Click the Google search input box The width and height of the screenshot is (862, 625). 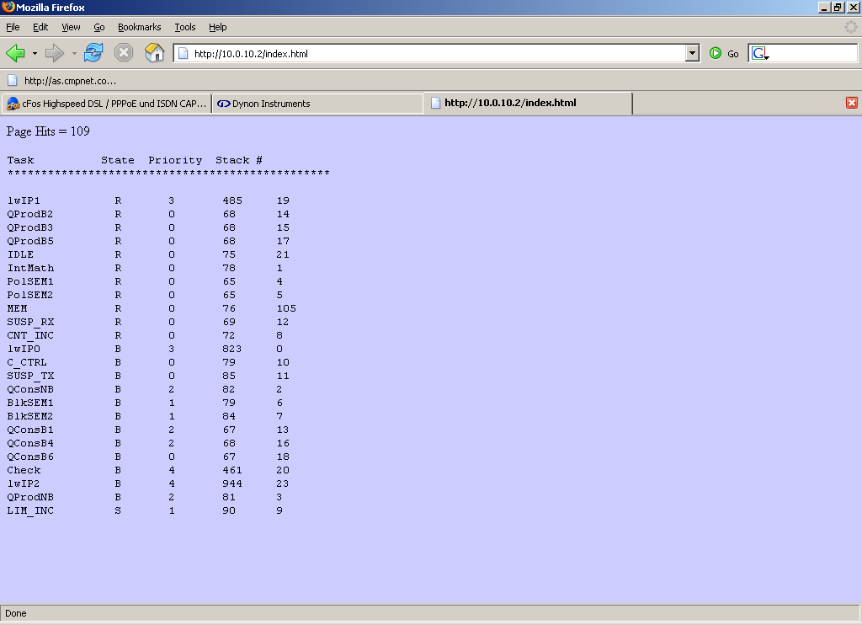point(812,54)
